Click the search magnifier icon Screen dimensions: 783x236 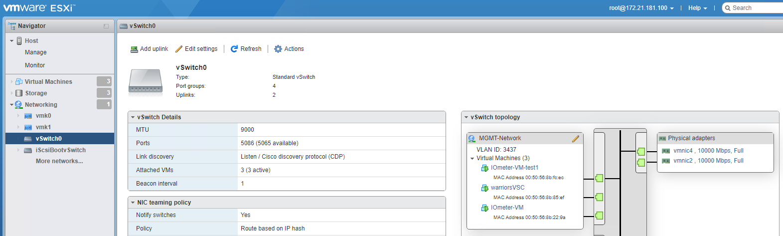[728, 8]
